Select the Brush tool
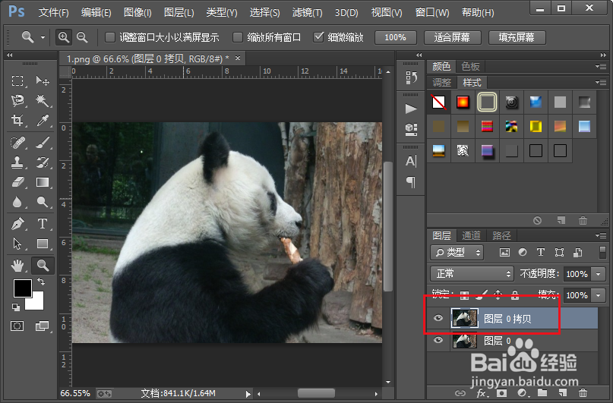Viewport: 613px width, 403px height. tap(43, 143)
